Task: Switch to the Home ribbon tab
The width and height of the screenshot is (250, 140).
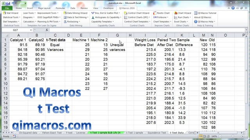Action: [19, 8]
